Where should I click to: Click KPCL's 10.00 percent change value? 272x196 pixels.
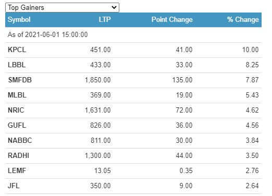pos(250,50)
